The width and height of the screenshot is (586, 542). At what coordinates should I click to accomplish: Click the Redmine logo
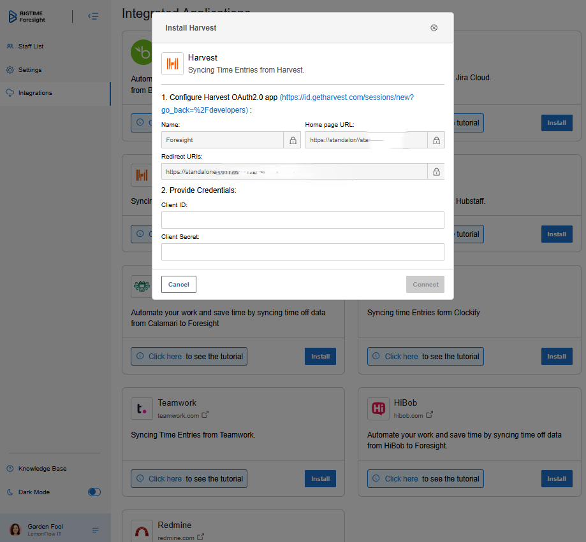(x=142, y=531)
